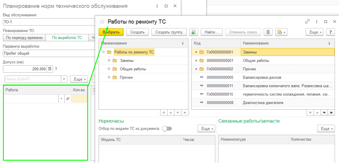This screenshot has width=339, height=163.
Task: Jump to tree list bottom arrow
Action: pos(185,113)
